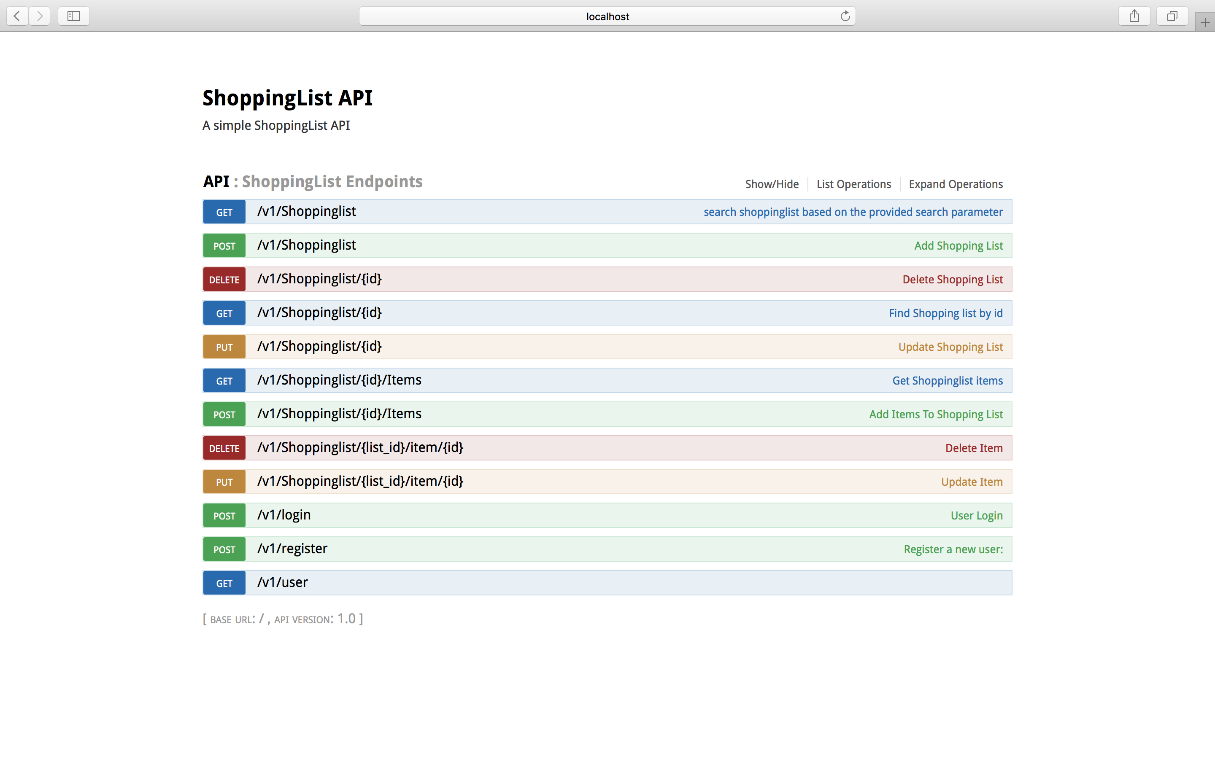Click the 'Update Shopping List' description
1215x759 pixels.
coord(950,347)
